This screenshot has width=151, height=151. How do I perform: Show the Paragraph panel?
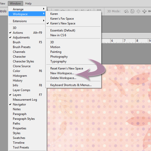[27, 114]
